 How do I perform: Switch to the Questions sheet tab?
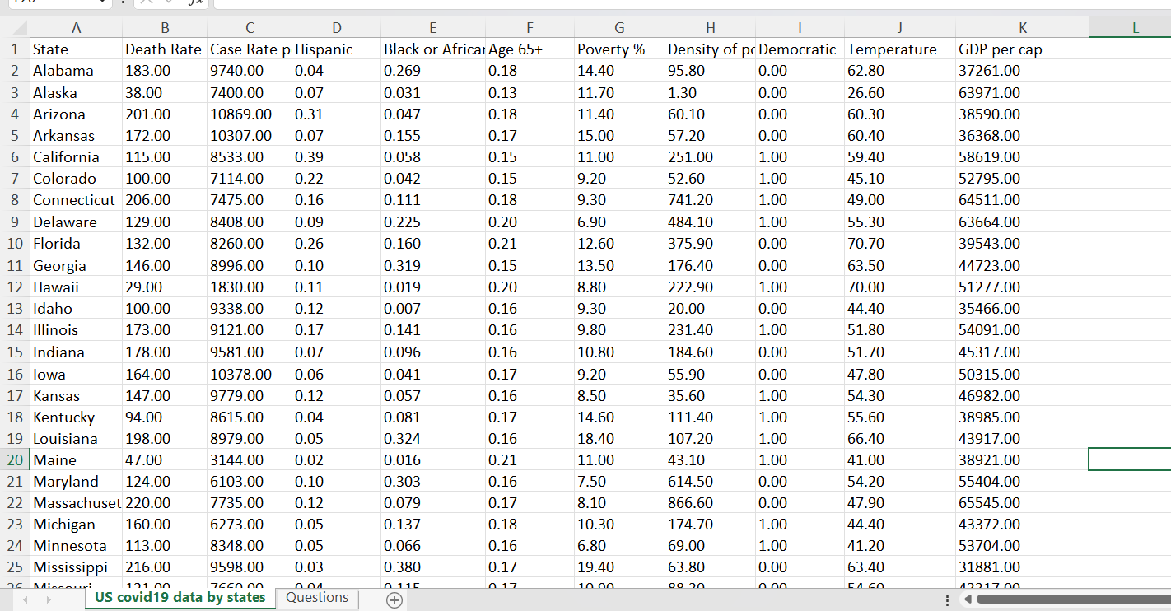click(x=316, y=599)
